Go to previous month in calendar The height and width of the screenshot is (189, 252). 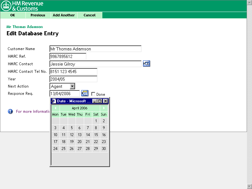[55, 108]
